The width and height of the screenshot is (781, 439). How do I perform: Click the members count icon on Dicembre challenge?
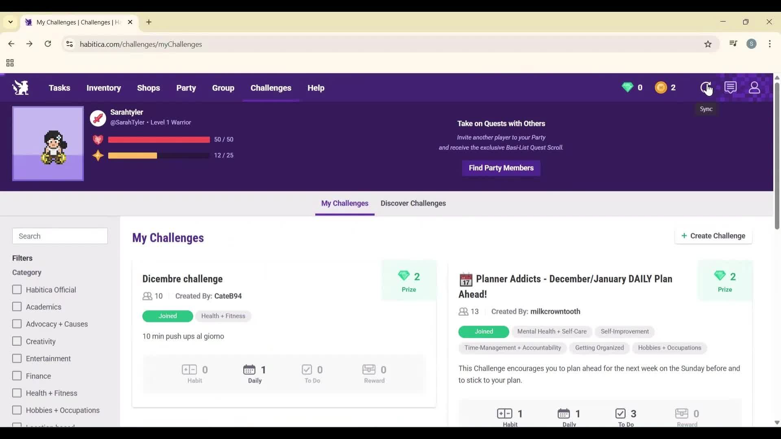pyautogui.click(x=148, y=296)
